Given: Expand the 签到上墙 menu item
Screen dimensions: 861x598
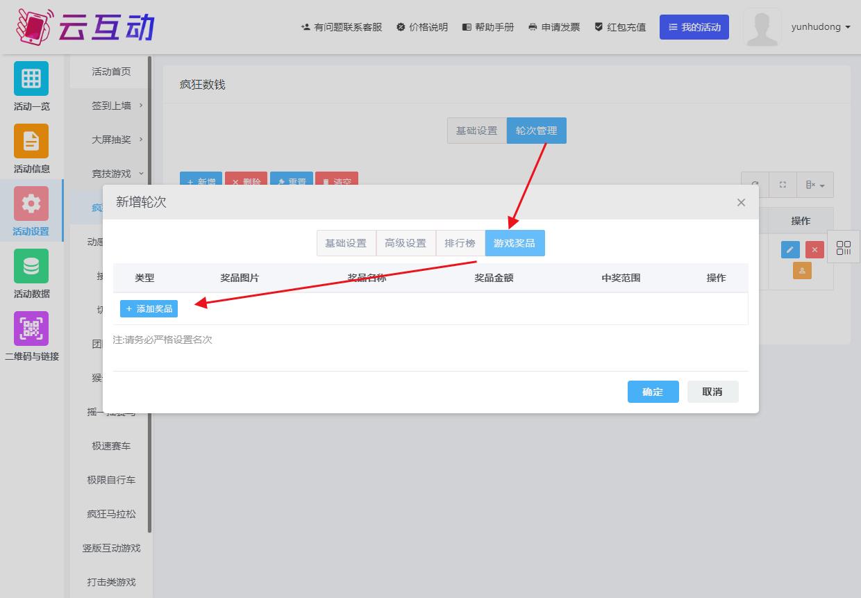Looking at the screenshot, I should (x=111, y=106).
